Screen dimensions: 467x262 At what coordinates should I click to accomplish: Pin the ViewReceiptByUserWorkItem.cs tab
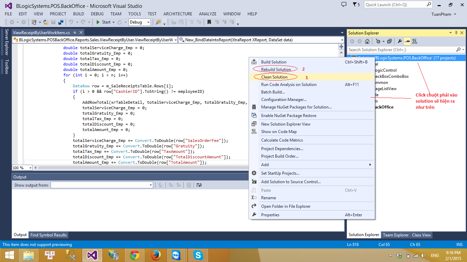(75, 32)
